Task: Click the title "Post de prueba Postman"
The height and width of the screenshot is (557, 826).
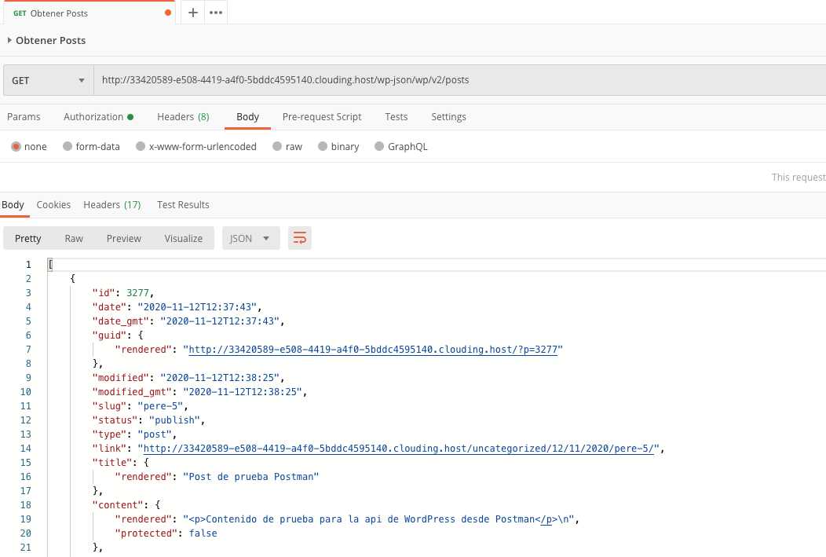Action: [250, 477]
